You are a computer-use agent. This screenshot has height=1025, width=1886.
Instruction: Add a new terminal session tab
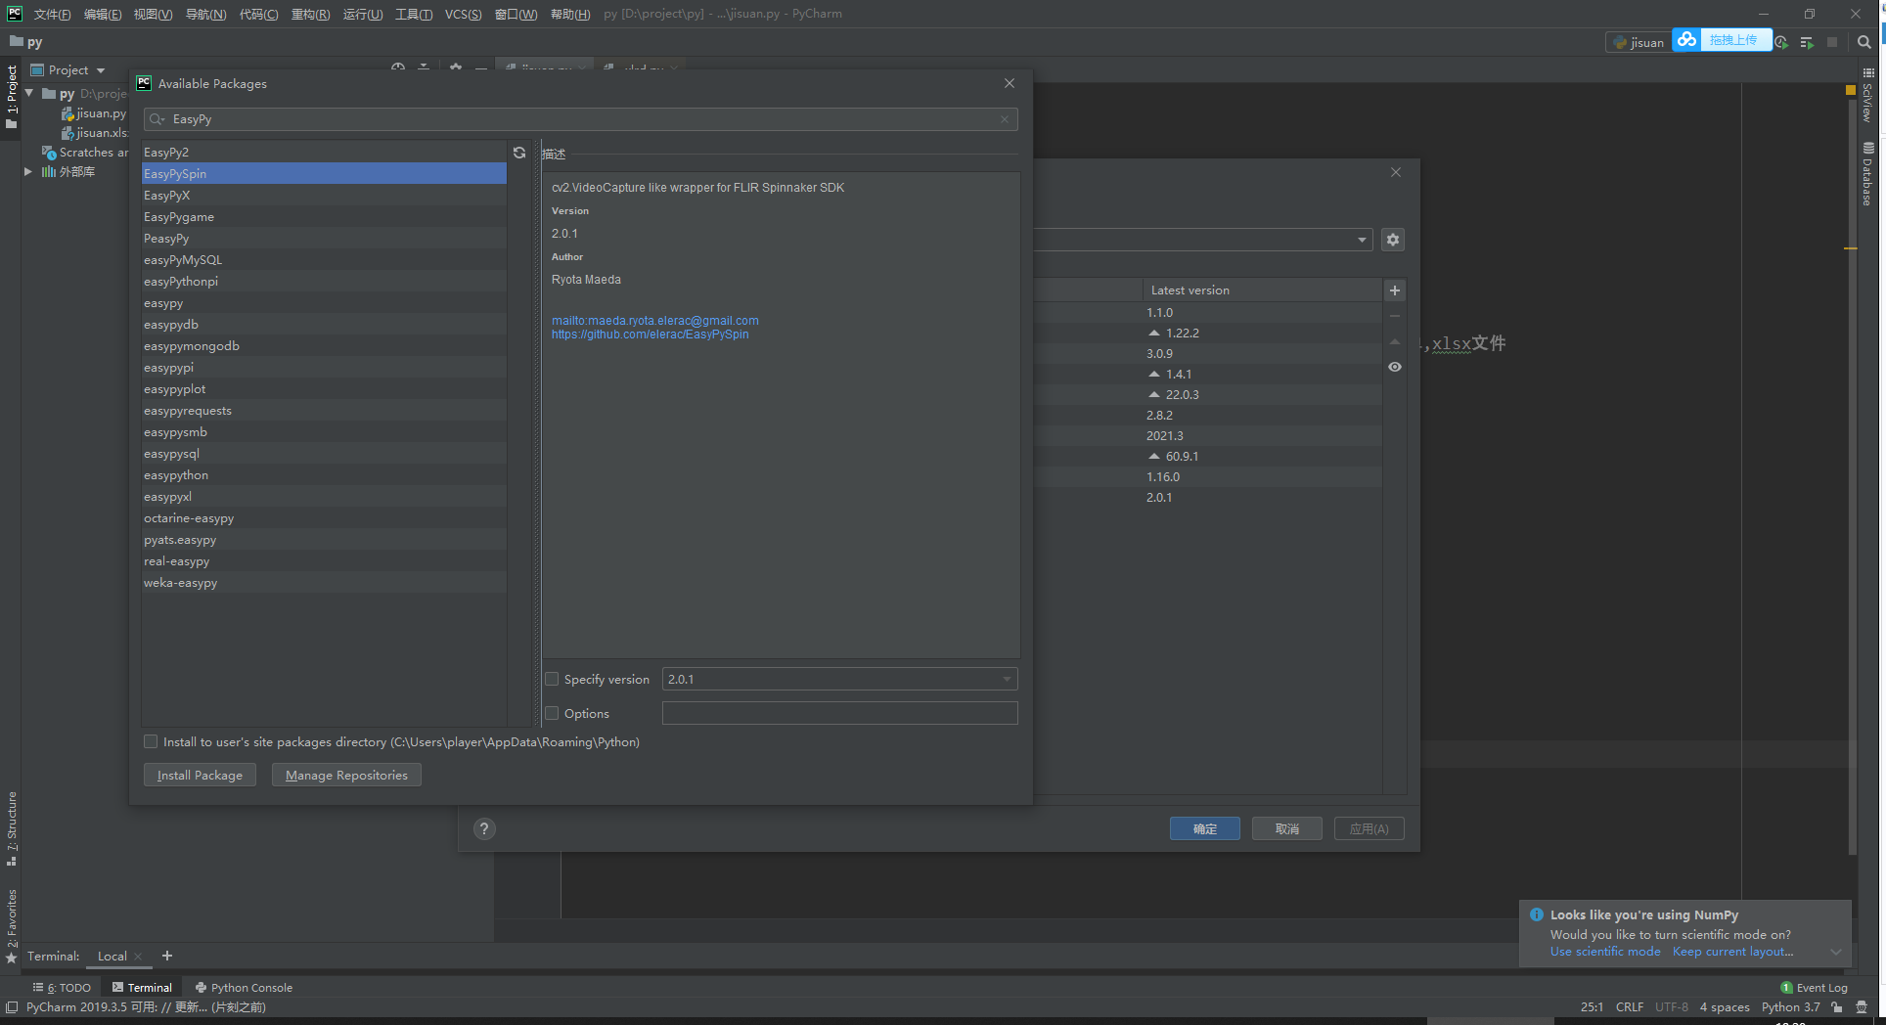click(167, 956)
